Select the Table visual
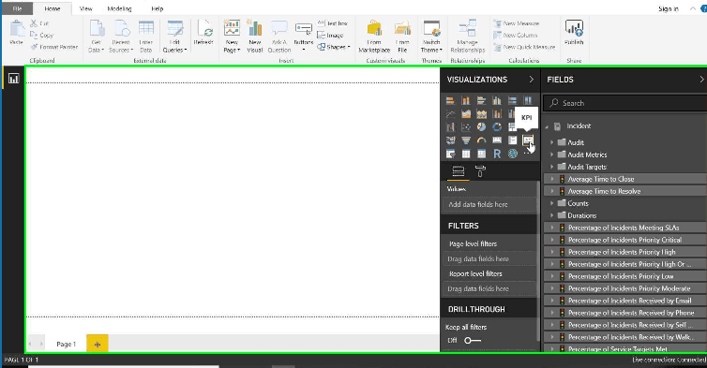The width and height of the screenshot is (707, 368). pyautogui.click(x=466, y=155)
